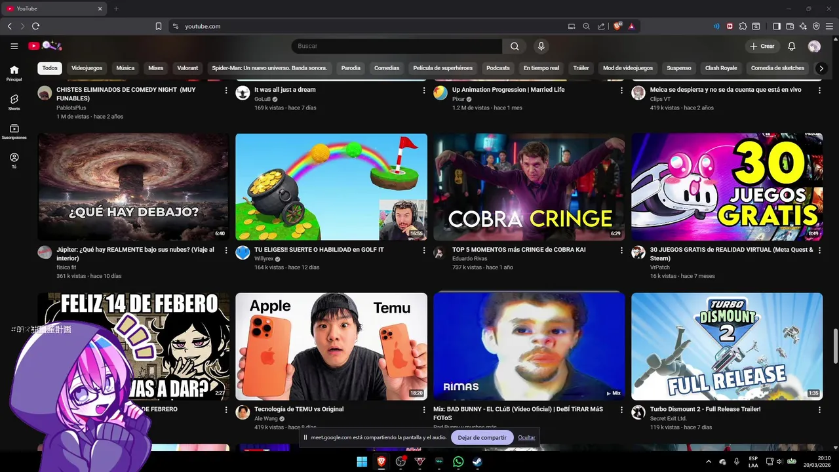The height and width of the screenshot is (472, 839).
Task: Select the Clash Royale filter chip
Action: click(721, 68)
